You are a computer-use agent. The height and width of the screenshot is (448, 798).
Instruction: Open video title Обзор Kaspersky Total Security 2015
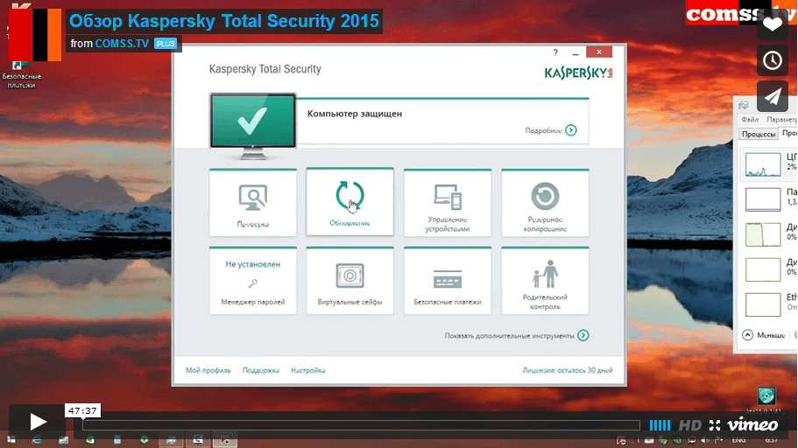click(224, 21)
